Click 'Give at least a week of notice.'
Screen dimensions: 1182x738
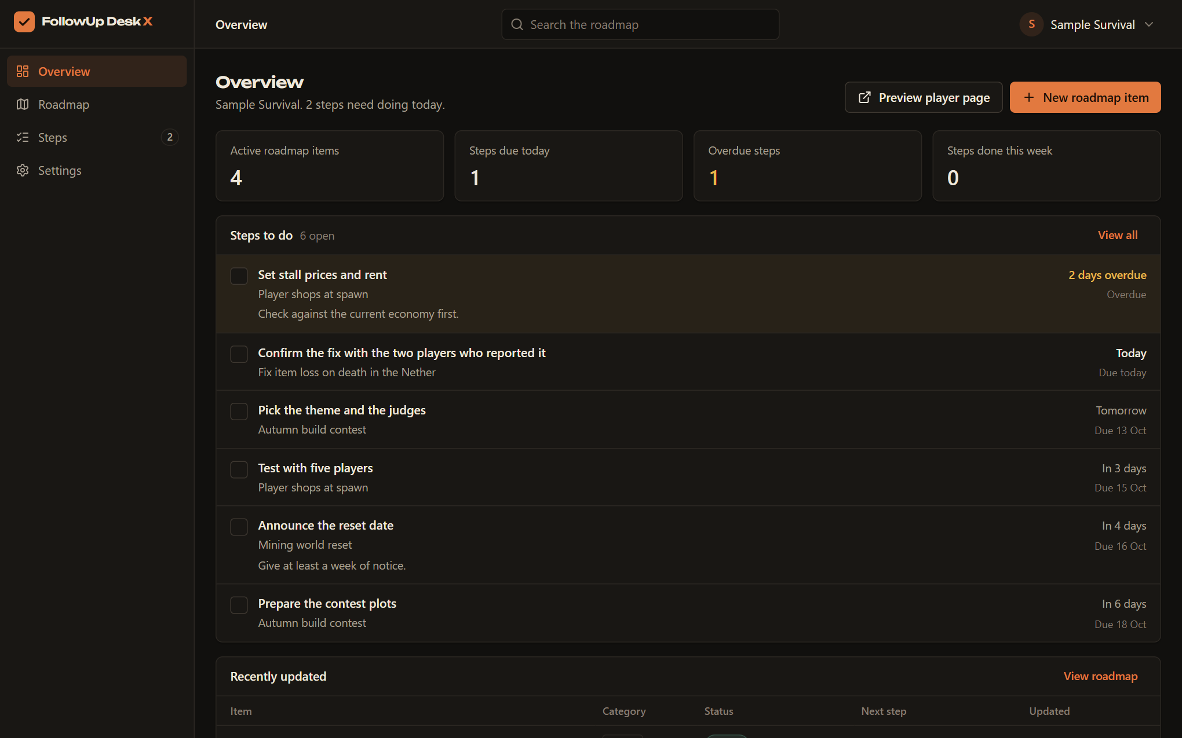[331, 566]
